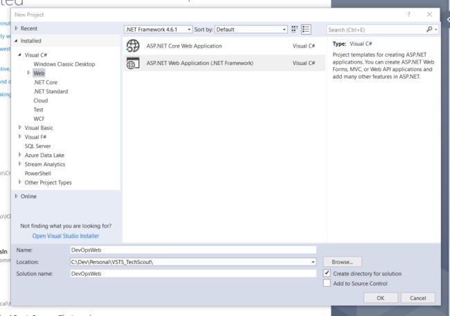Click the Browse... button

[343, 262]
